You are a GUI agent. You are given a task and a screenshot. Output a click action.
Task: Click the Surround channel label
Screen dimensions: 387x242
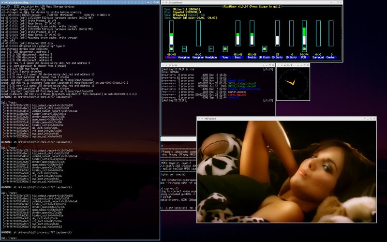click(x=317, y=57)
